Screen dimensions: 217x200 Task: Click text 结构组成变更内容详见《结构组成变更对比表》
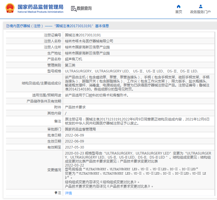102,182
